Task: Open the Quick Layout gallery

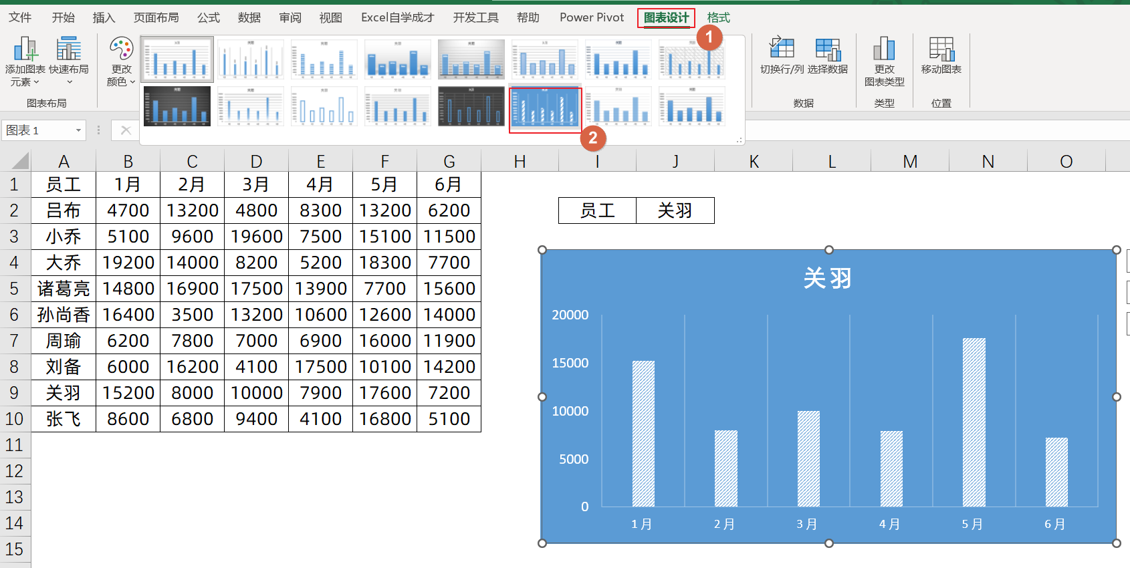Action: [69, 62]
